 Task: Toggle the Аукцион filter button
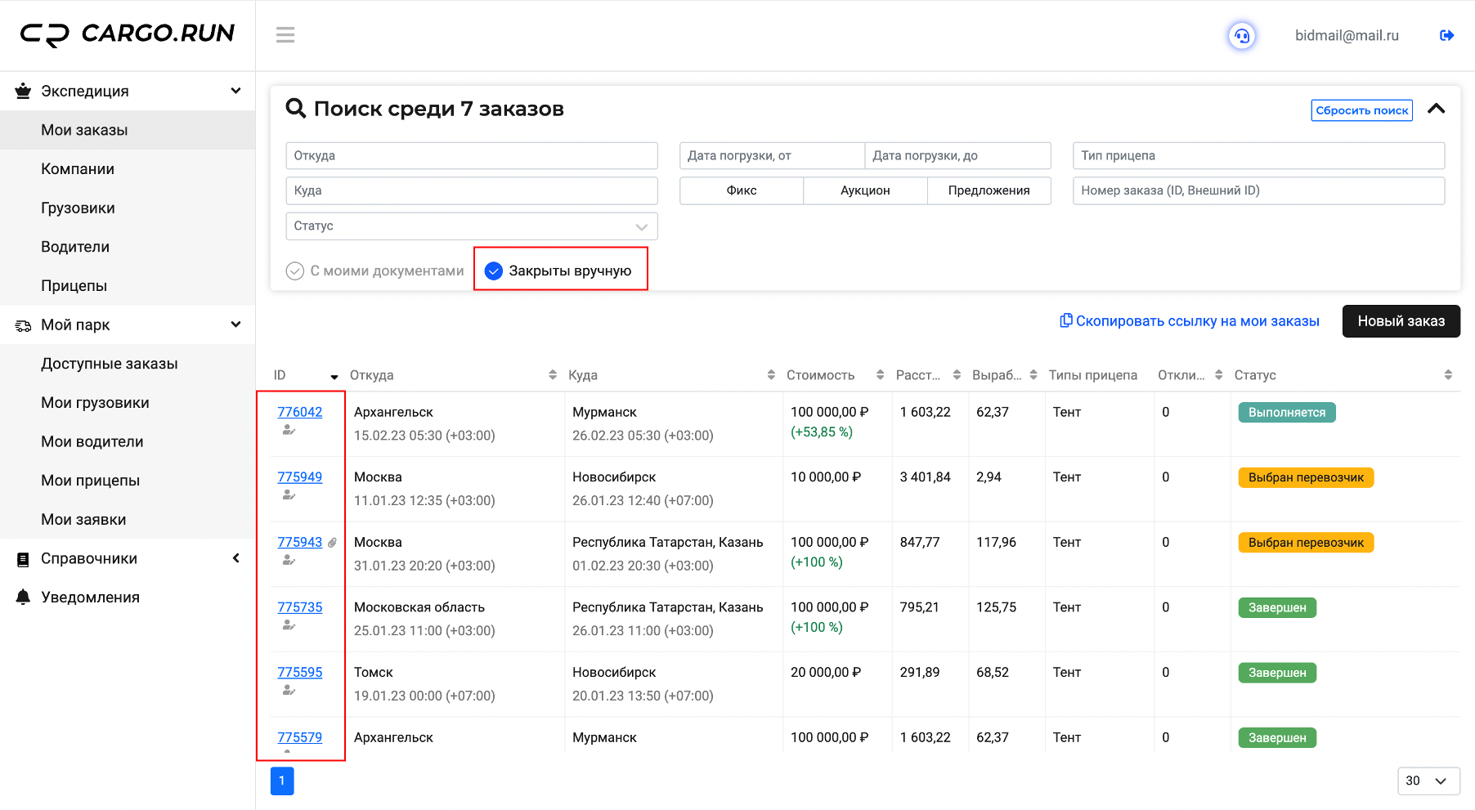(x=865, y=190)
